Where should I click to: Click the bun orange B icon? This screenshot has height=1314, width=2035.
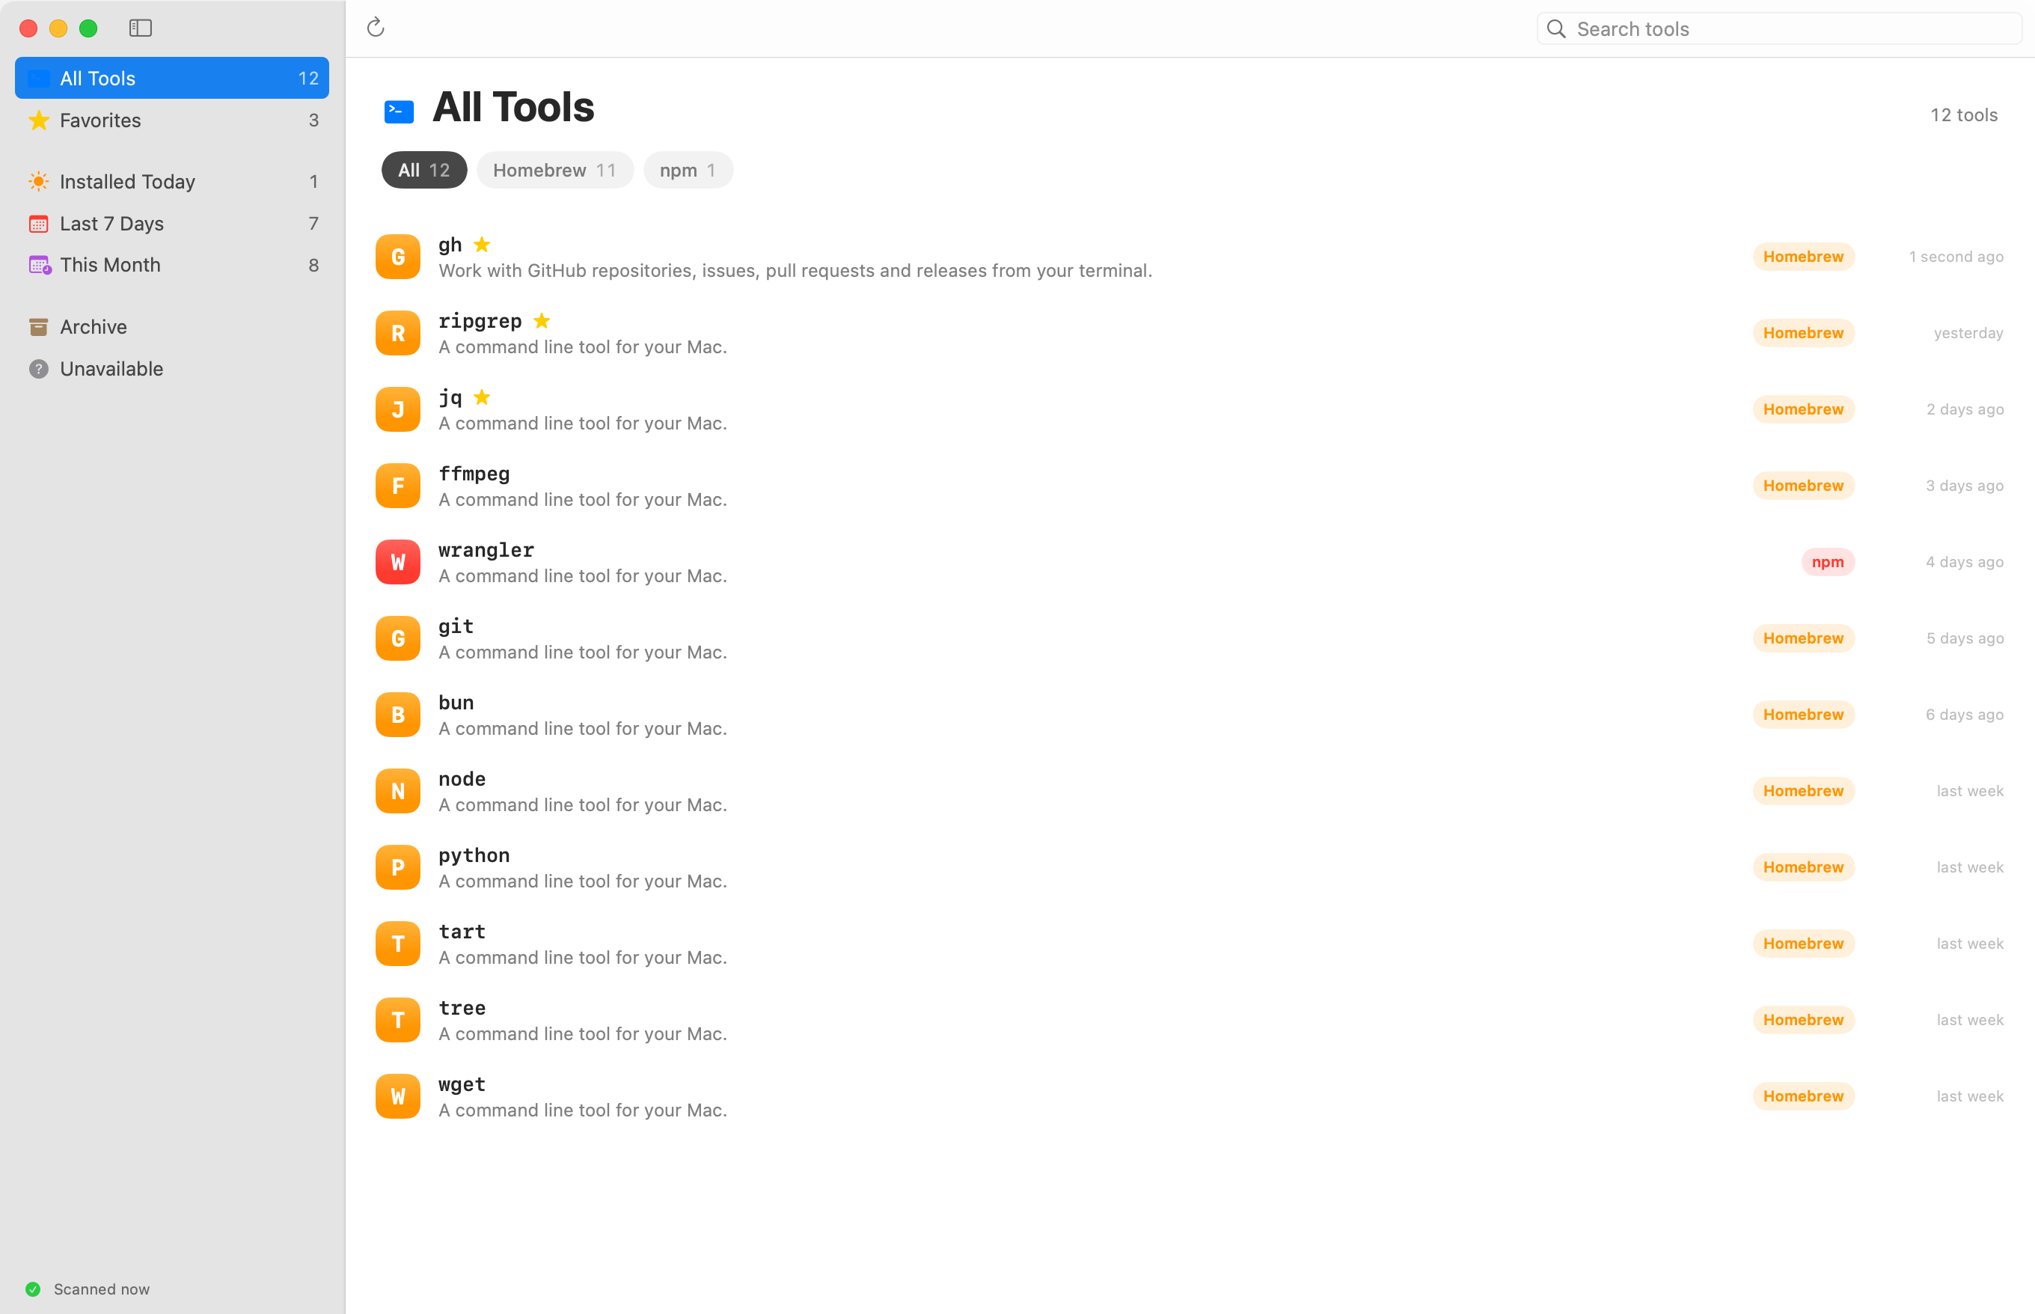click(398, 715)
